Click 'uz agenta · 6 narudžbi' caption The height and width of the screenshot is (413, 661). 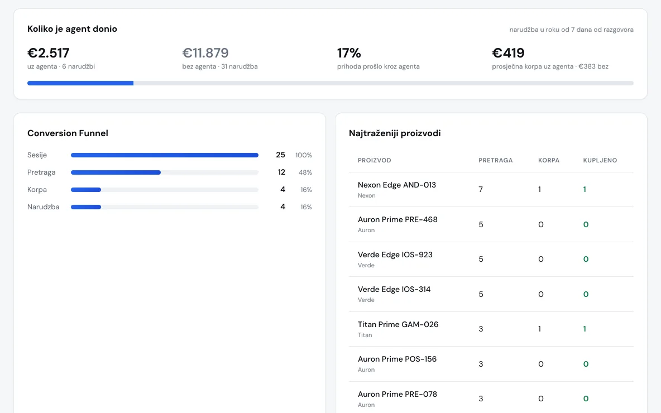[x=61, y=66]
